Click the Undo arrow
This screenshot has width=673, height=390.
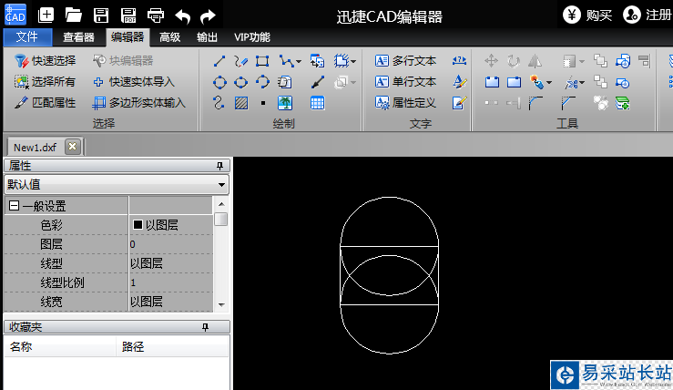(x=182, y=16)
